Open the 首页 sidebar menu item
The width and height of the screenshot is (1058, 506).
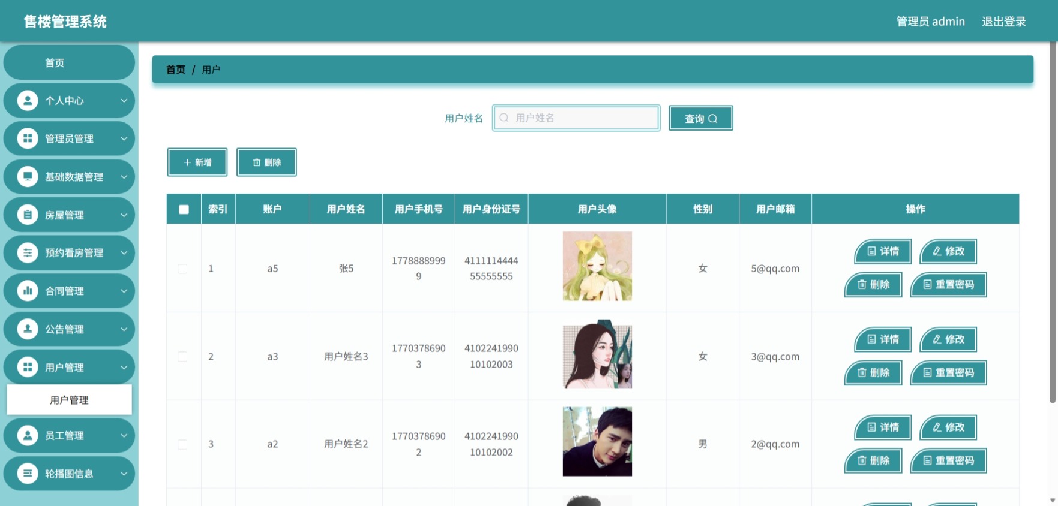point(69,62)
